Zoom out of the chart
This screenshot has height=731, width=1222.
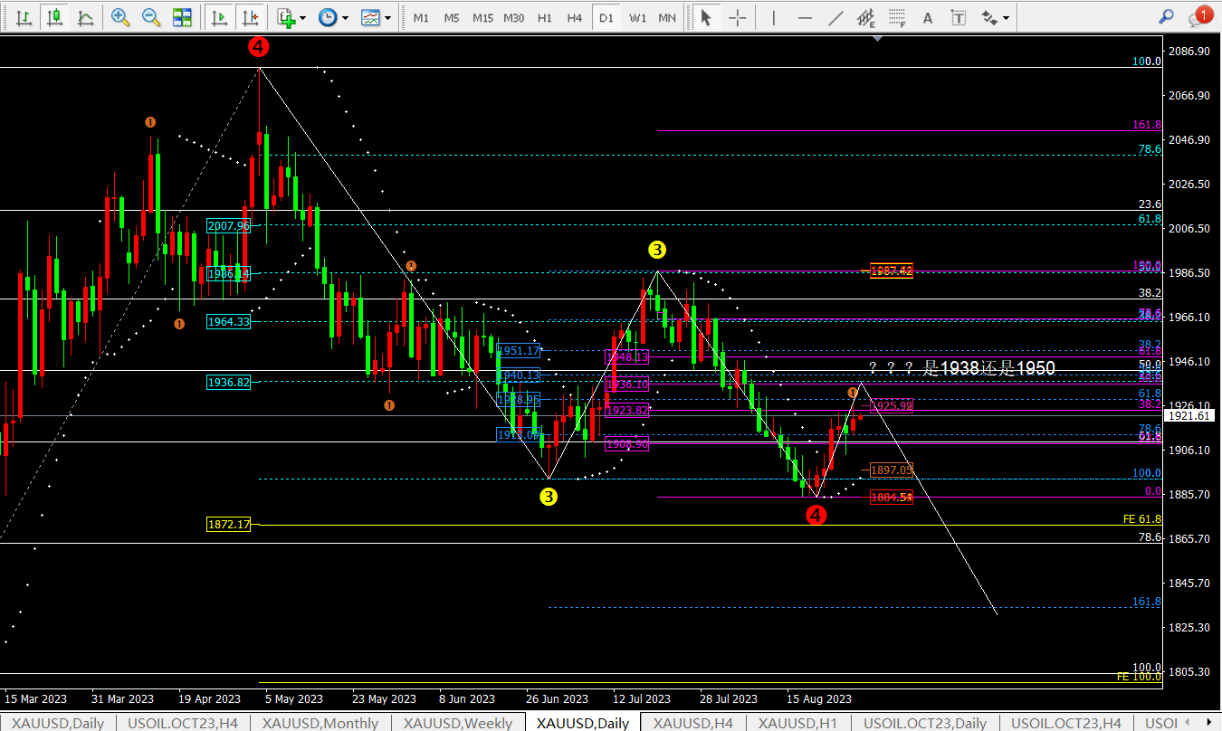point(150,17)
